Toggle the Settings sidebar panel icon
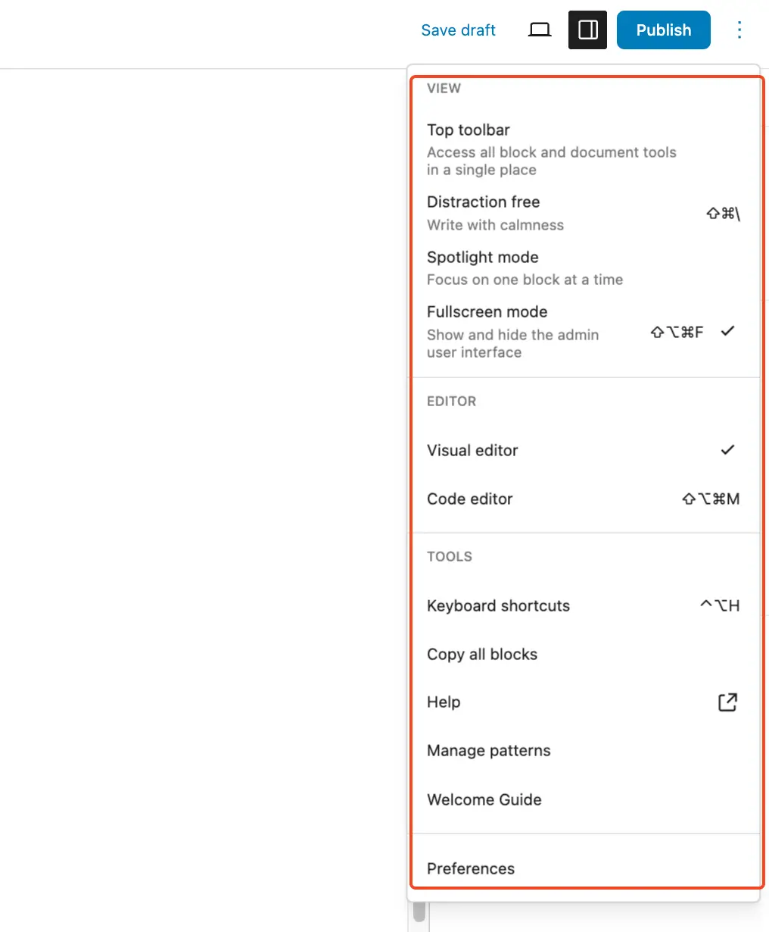 coord(587,30)
